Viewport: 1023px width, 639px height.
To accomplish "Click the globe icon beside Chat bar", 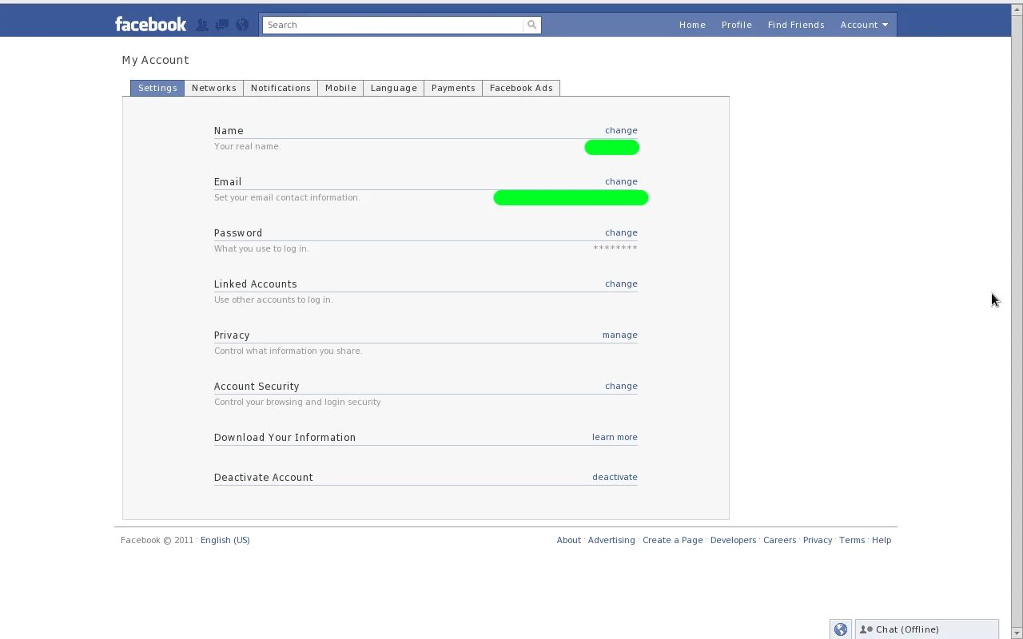I will pyautogui.click(x=840, y=629).
